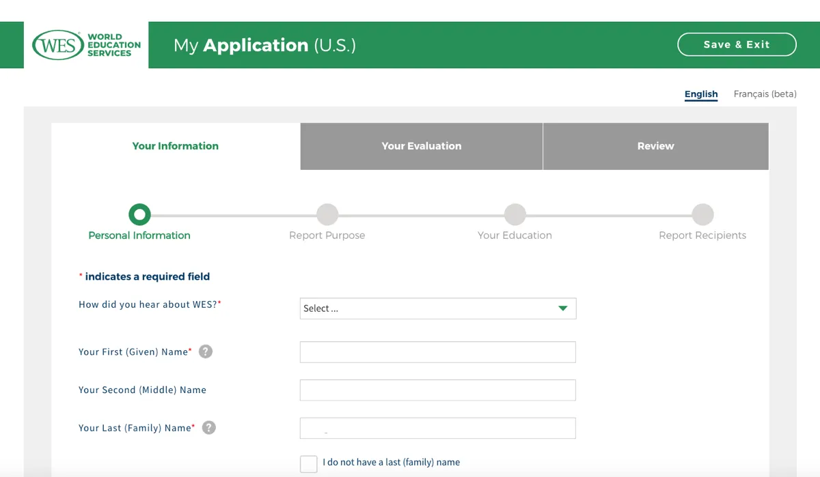Viewport: 820px width, 477px height.
Task: Click the Your Education step circle
Action: coord(515,214)
